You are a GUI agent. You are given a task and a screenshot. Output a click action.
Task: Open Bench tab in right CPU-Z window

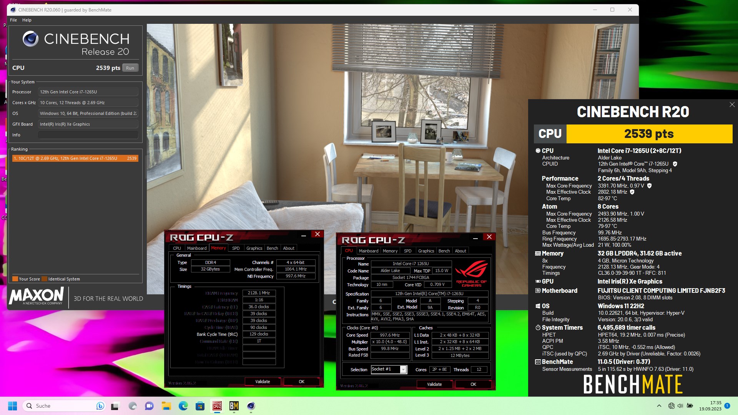(x=444, y=251)
